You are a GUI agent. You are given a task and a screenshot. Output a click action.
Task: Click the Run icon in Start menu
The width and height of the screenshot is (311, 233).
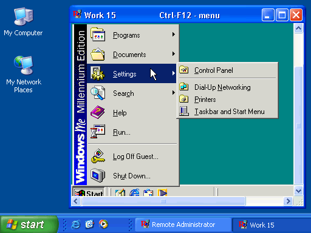tap(98, 132)
